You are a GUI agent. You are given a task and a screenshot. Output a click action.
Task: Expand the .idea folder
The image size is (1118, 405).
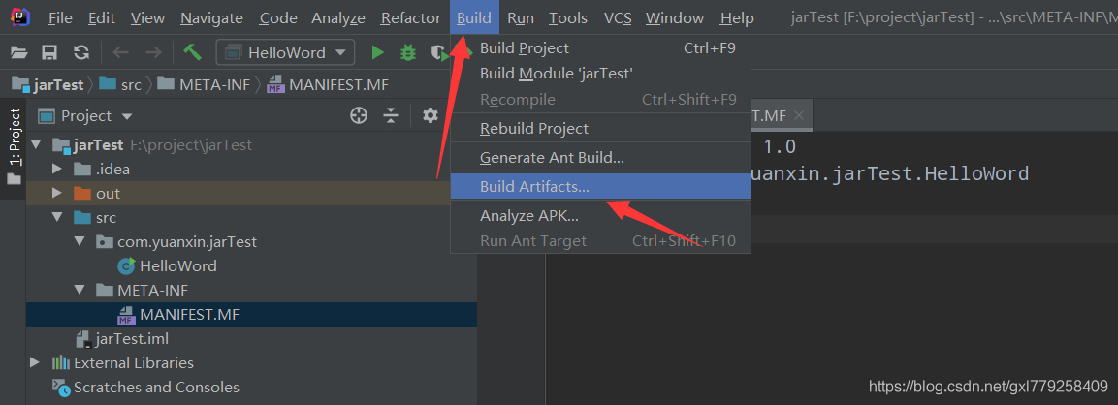(x=57, y=170)
